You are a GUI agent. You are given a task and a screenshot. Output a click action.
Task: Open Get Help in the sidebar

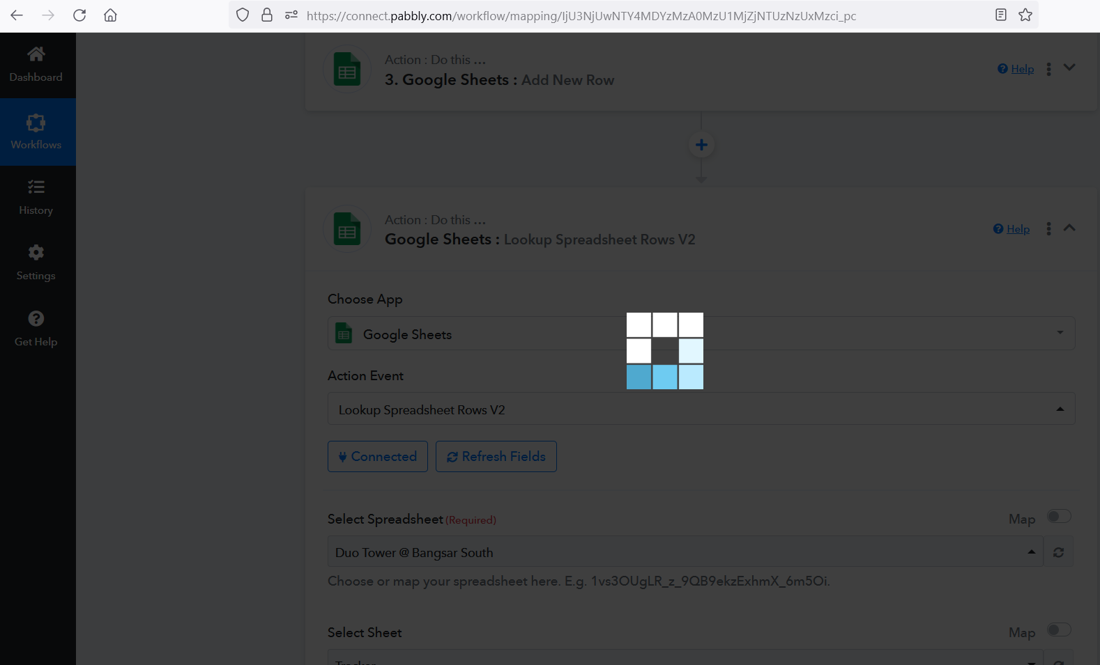click(x=36, y=329)
